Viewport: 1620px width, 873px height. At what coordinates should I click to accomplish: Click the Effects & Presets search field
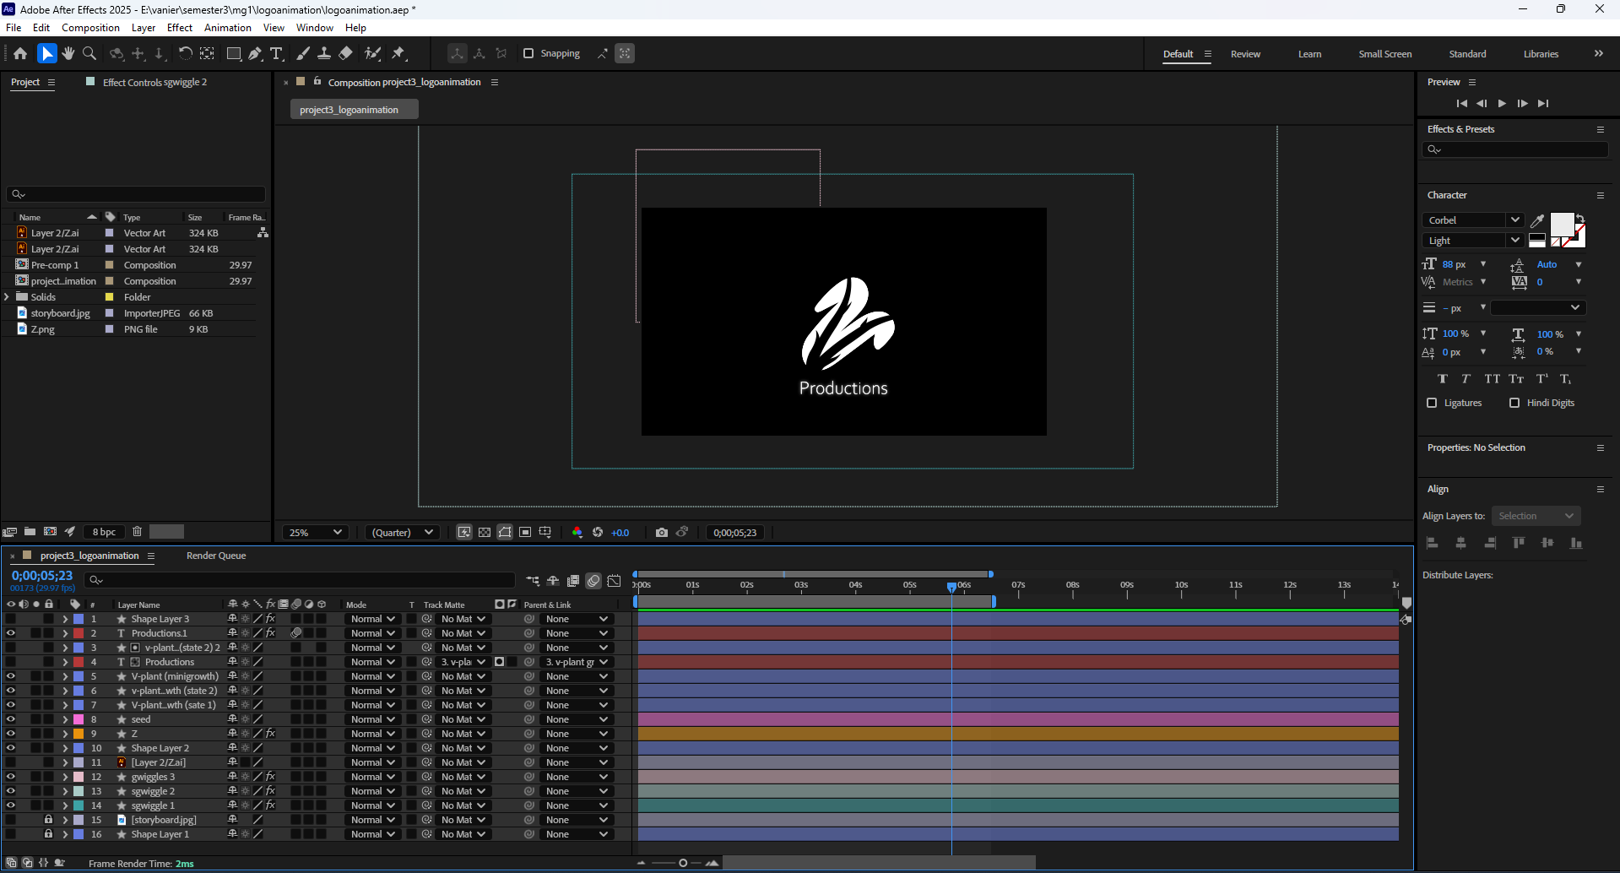(1514, 149)
